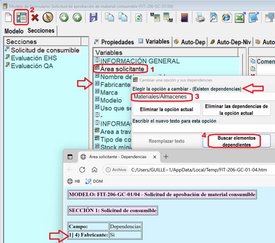Click the Eliminar la opción actual button

tap(165, 110)
